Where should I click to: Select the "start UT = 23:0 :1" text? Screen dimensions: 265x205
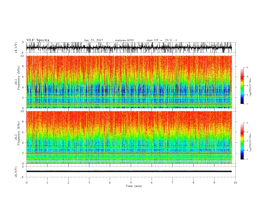162,40
